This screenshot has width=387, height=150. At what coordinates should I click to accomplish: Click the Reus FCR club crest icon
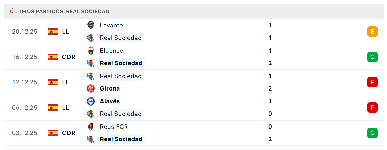point(91,127)
